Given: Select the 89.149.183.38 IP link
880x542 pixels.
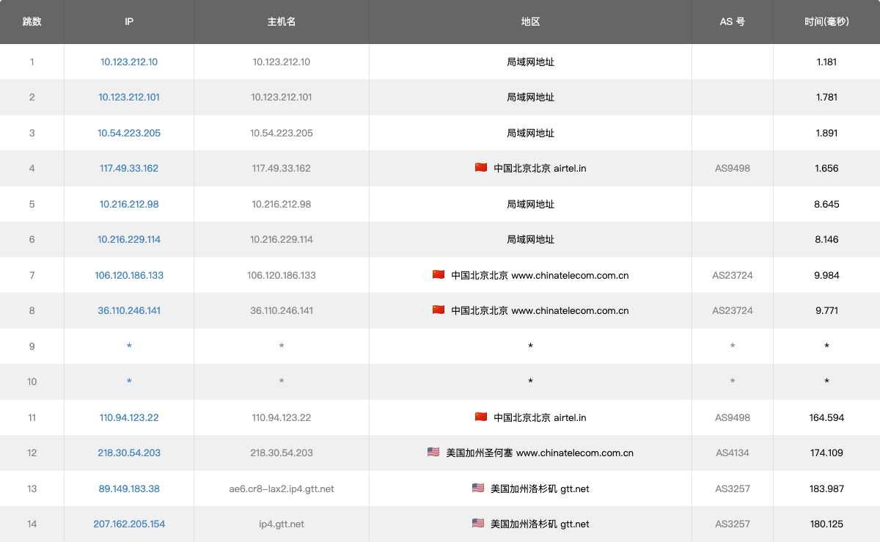Looking at the screenshot, I should pos(129,489).
